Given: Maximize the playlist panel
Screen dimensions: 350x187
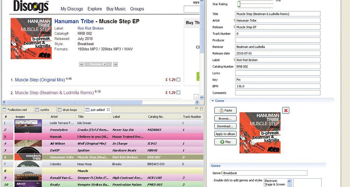Looking at the screenshot, I should click(x=201, y=109).
